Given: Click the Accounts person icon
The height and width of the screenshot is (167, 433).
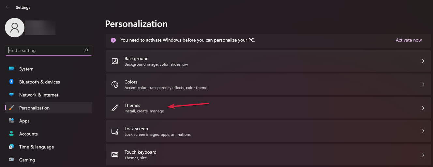Looking at the screenshot, I should pos(11,134).
